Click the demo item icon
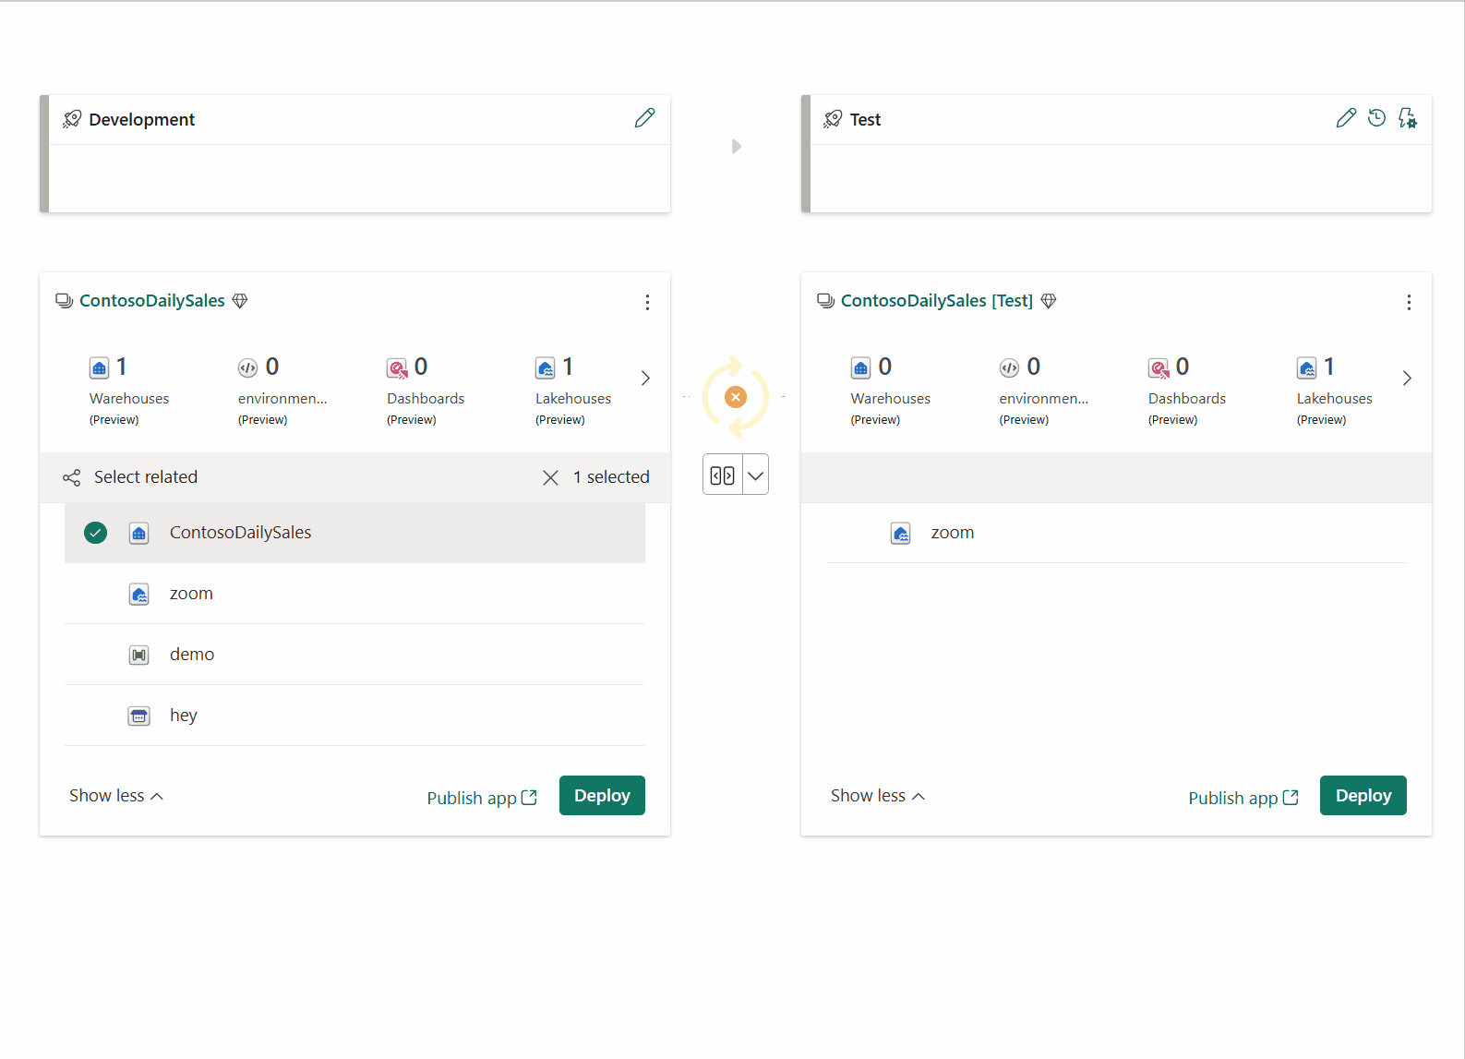 [138, 655]
